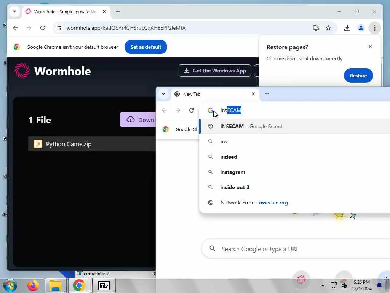Click the muted volume tray icon
The width and height of the screenshot is (390, 293).
(344, 285)
